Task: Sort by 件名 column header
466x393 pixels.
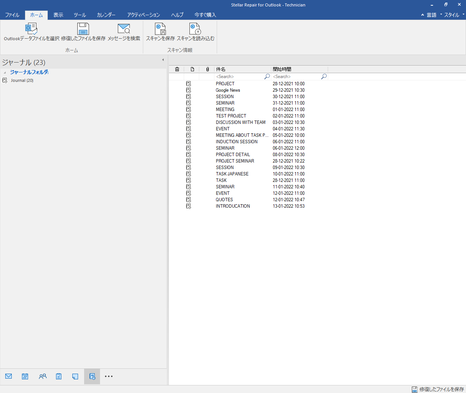Action: coord(242,69)
